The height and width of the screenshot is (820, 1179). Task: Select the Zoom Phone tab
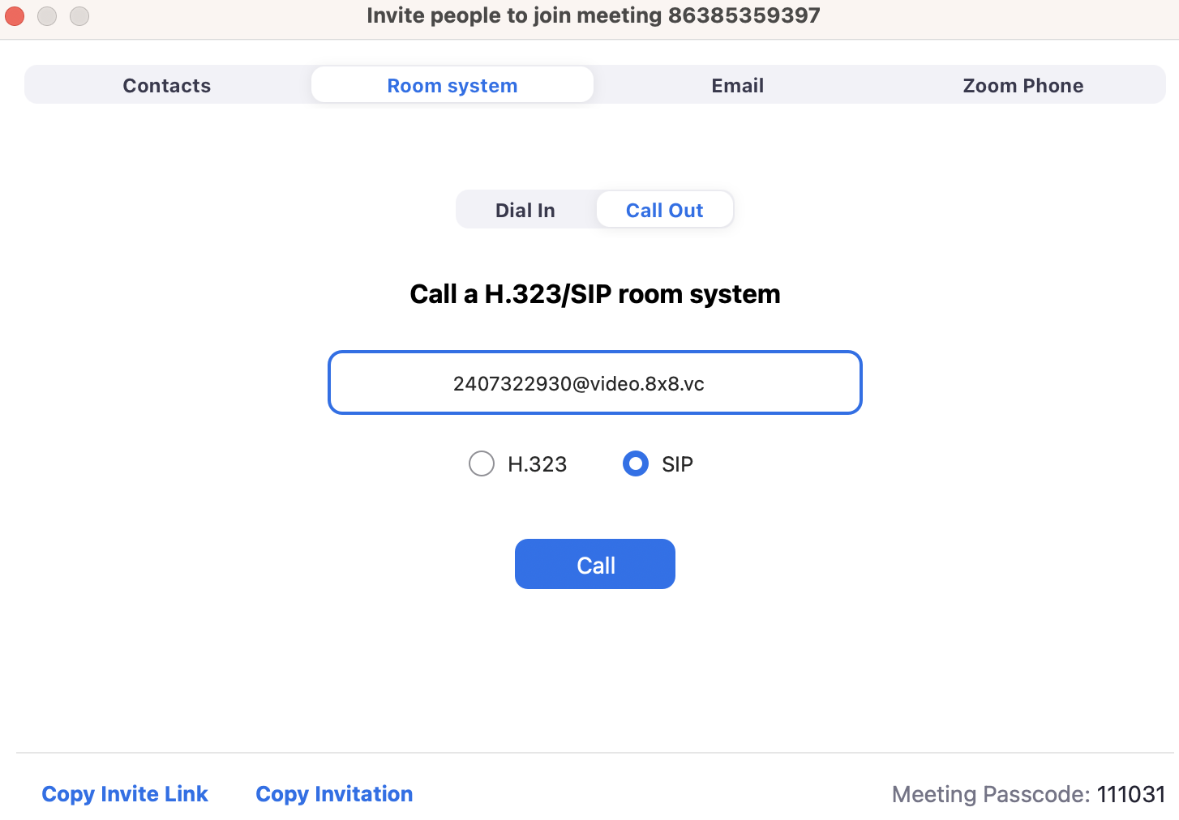click(1023, 85)
